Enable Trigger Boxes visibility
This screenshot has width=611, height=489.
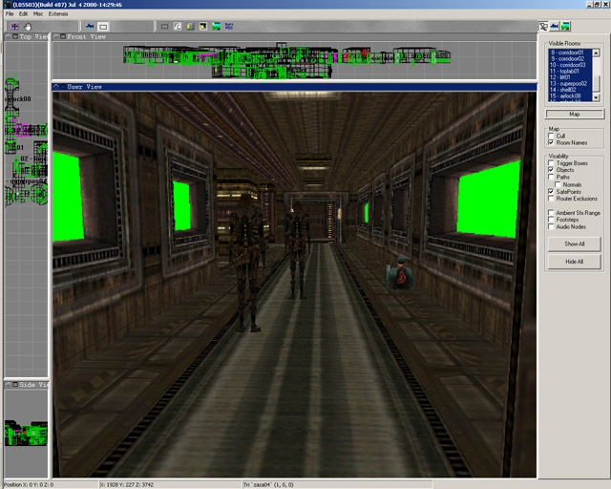pyautogui.click(x=551, y=163)
